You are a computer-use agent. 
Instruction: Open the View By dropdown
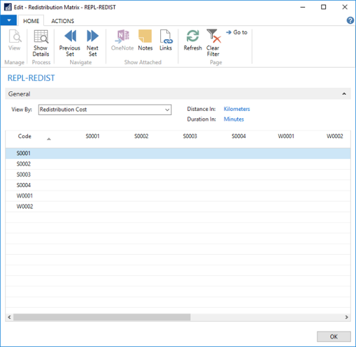click(x=167, y=110)
